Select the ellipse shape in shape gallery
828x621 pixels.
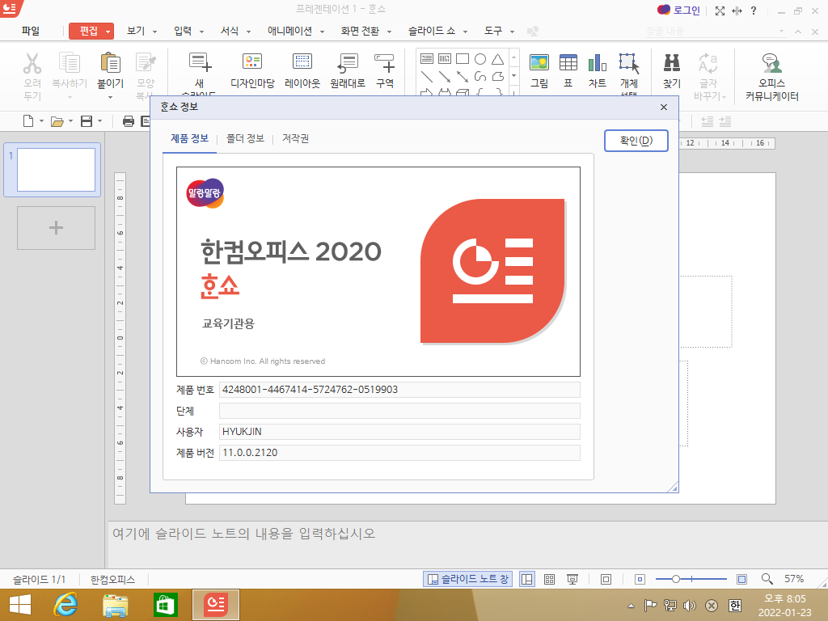tap(480, 58)
